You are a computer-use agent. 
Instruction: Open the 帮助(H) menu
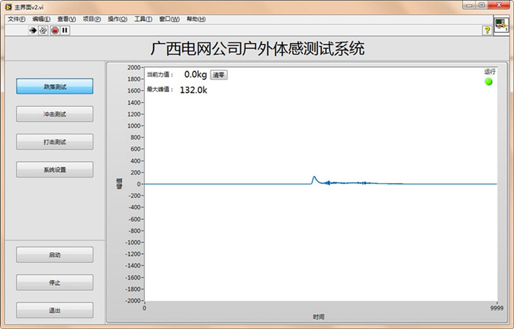point(196,19)
